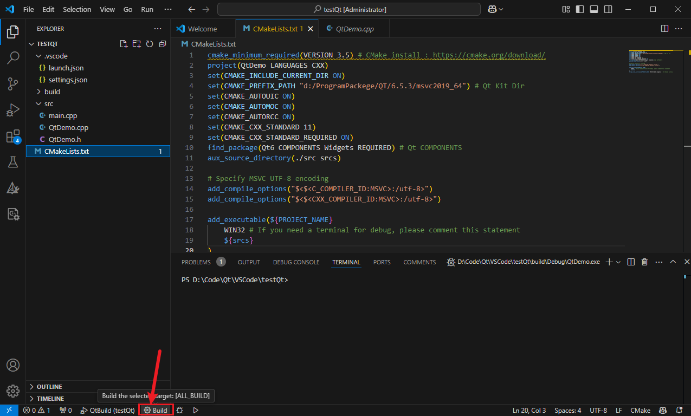Go forward with the navigation arrow
This screenshot has height=416, width=691.
coord(205,9)
